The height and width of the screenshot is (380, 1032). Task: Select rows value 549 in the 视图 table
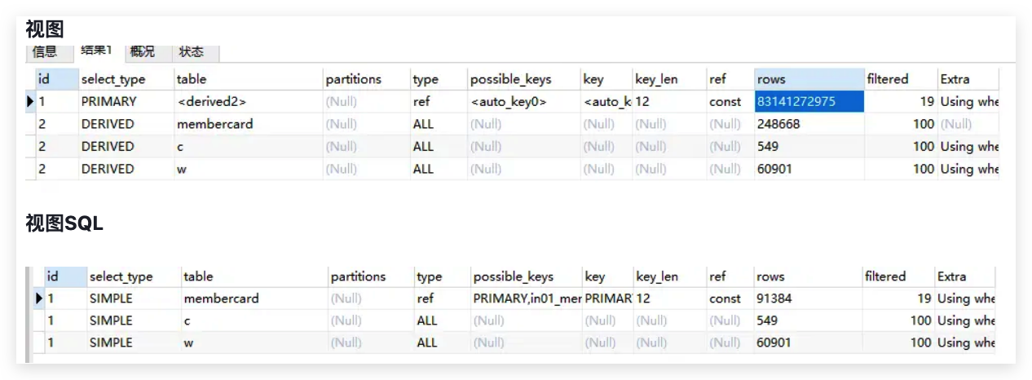coord(809,147)
